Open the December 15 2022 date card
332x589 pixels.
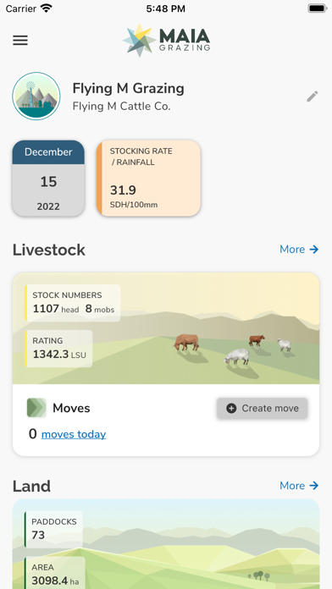48,179
